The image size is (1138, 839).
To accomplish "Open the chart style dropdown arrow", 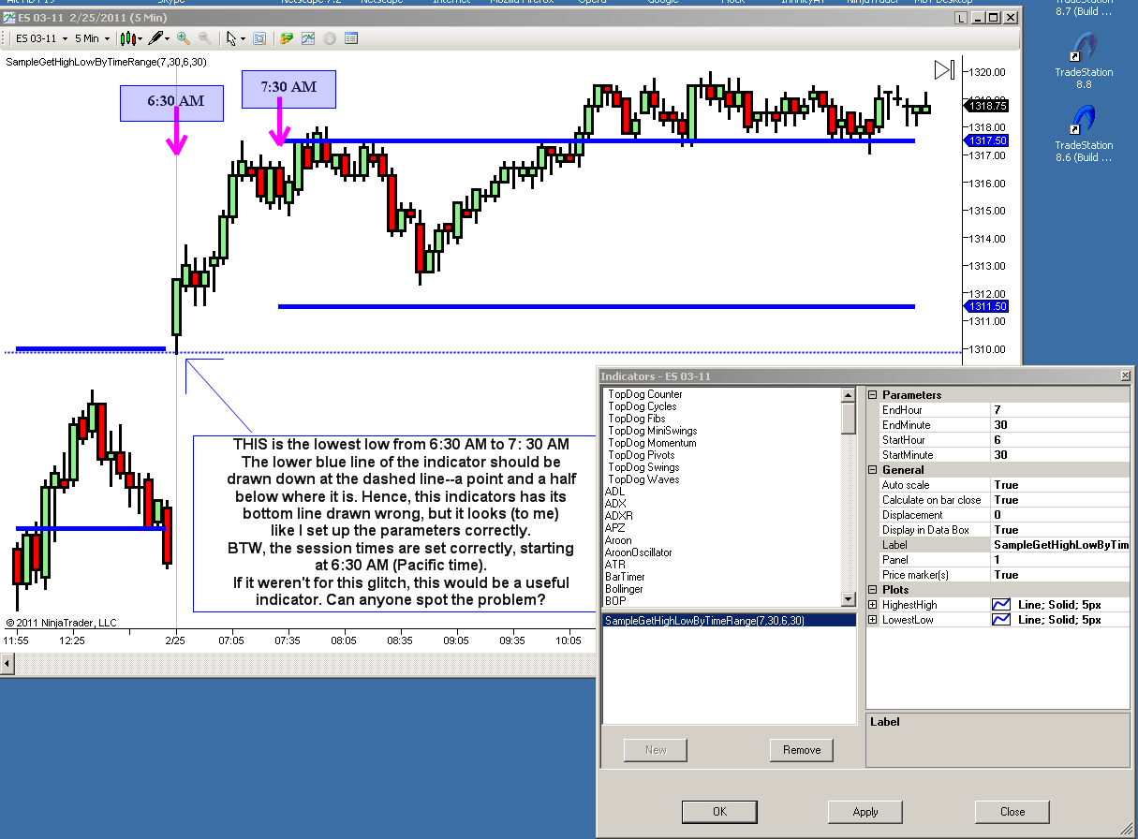I will 140,39.
